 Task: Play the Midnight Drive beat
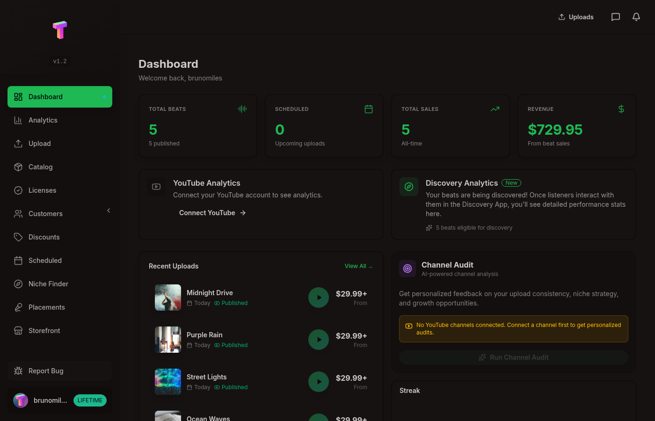tap(319, 298)
